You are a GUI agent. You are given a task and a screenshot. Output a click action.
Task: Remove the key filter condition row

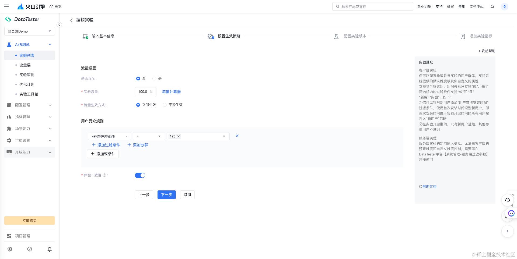(x=237, y=136)
